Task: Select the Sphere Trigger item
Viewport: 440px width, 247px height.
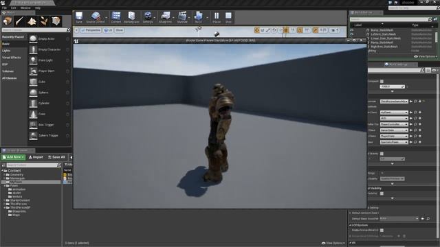Action: click(x=49, y=135)
